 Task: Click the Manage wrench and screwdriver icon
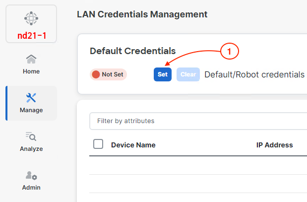31,98
